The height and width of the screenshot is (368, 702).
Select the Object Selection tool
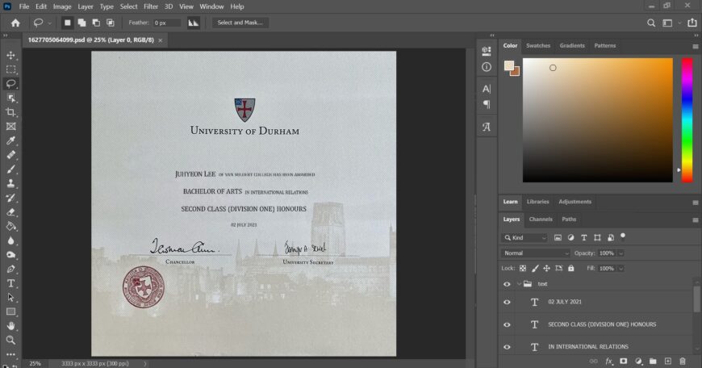10,98
